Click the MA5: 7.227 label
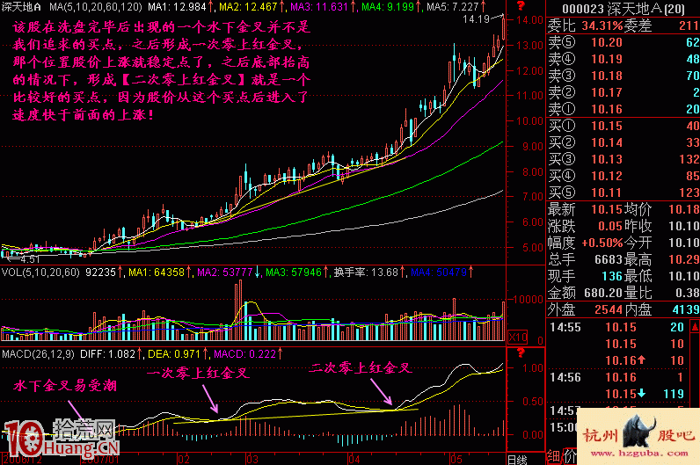 [453, 7]
